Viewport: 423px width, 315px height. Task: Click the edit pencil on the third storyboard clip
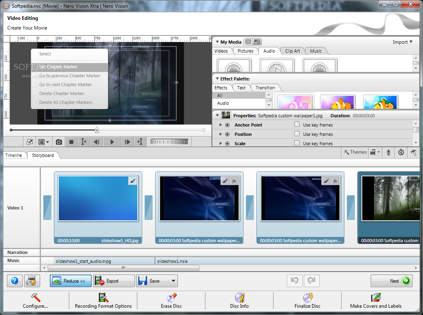coord(326,181)
